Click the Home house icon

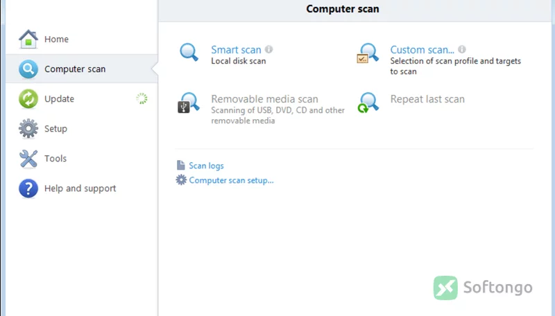(28, 39)
